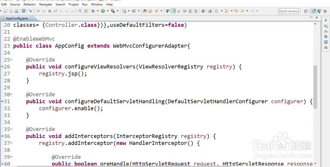Click the Last Edit Location icon

tap(236, 11)
